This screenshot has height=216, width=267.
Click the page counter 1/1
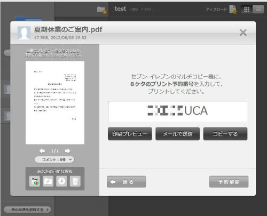click(55, 151)
